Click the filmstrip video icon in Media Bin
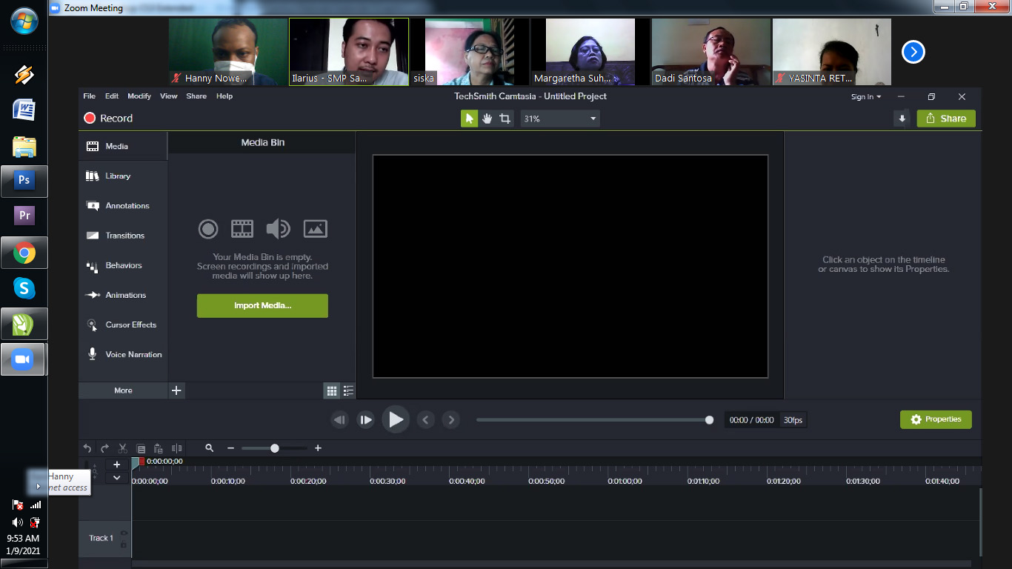 (242, 229)
